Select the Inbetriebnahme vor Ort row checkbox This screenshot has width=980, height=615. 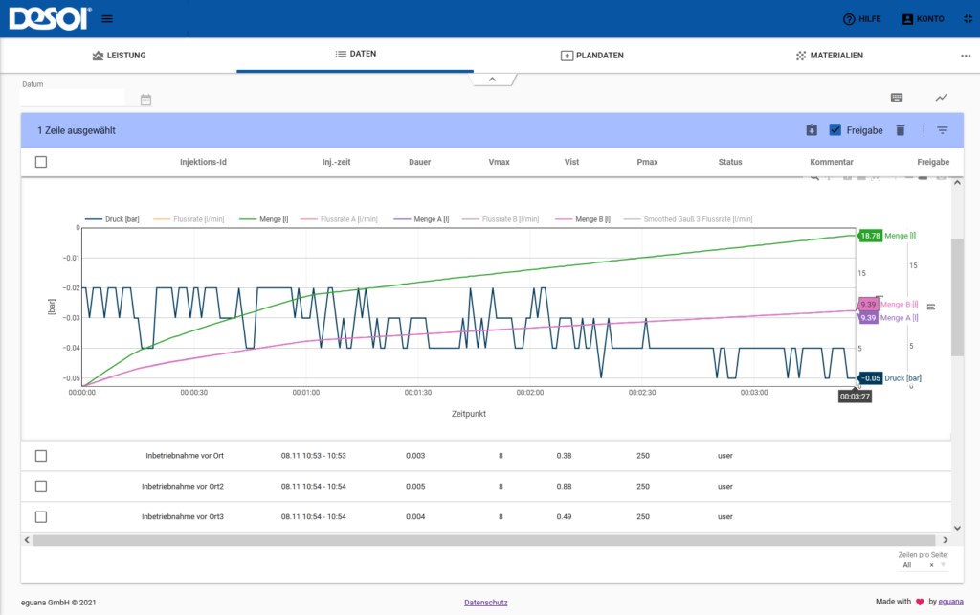pyautogui.click(x=41, y=456)
